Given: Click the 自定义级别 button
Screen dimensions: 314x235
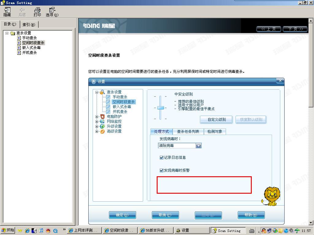Looking at the screenshot, I should coord(216,120).
